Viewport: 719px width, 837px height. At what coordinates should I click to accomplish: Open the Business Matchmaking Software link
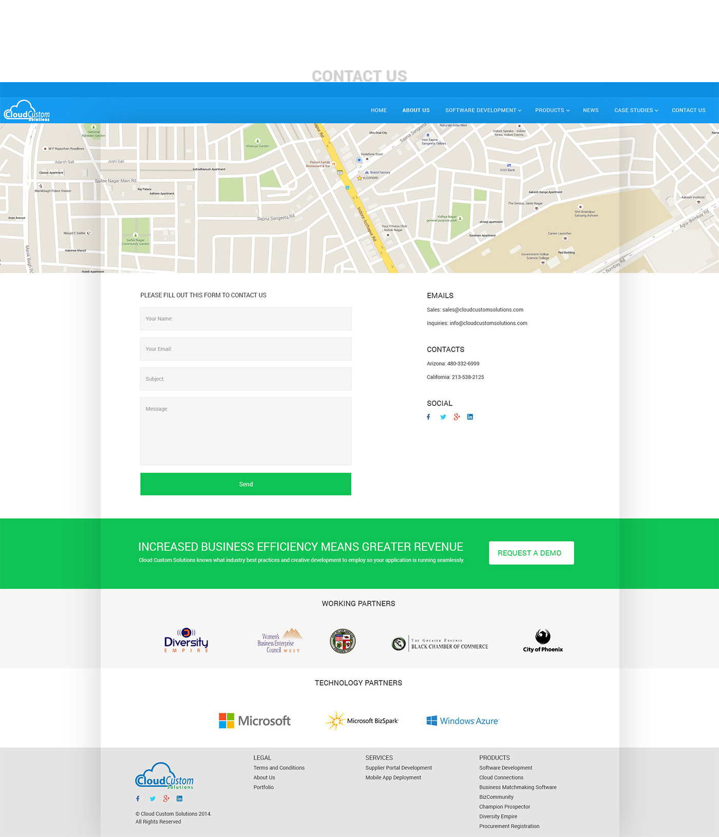click(x=518, y=787)
